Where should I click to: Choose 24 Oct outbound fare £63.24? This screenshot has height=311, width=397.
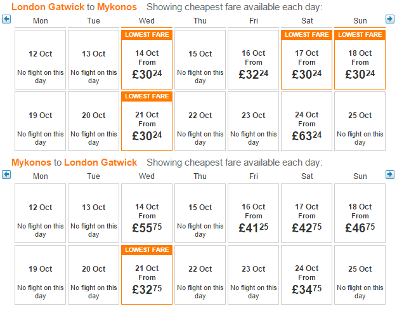coord(306,121)
